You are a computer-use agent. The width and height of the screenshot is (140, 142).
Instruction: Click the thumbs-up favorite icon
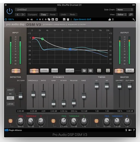tap(110, 19)
